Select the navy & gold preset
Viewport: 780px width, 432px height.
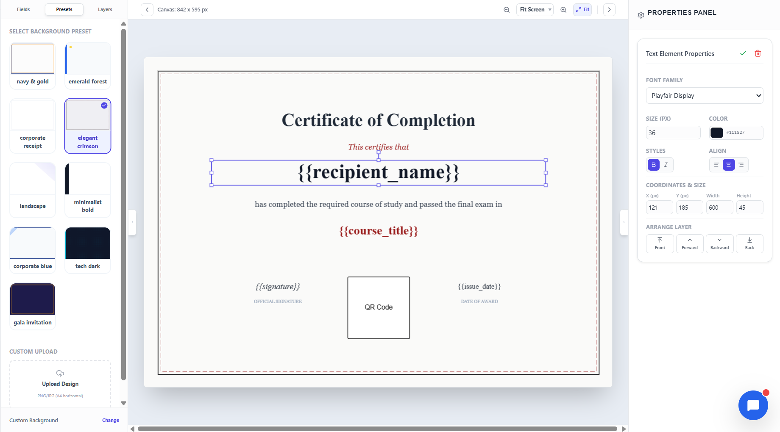(33, 66)
